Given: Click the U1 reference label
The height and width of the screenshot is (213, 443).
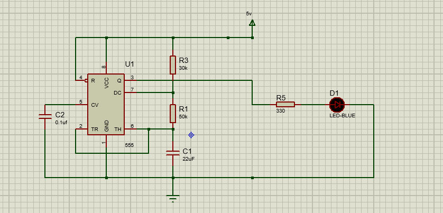Looking at the screenshot, I should [x=130, y=64].
